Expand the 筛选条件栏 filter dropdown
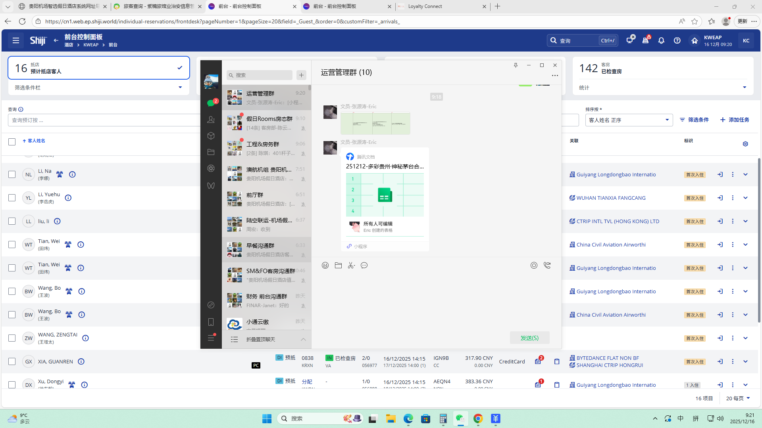762x428 pixels. pos(180,88)
